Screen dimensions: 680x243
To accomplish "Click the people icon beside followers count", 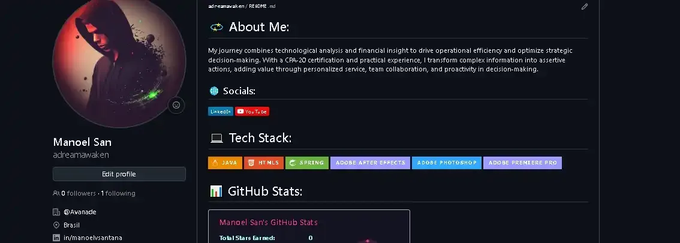I will [56, 193].
